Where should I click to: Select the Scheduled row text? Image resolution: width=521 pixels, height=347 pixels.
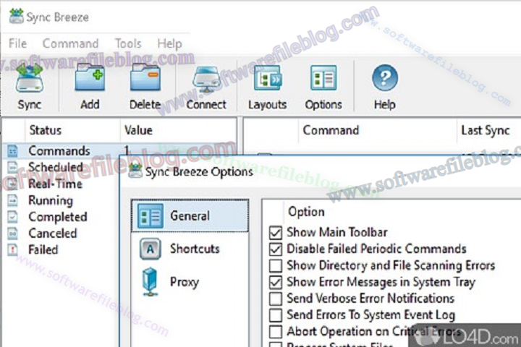(x=56, y=167)
